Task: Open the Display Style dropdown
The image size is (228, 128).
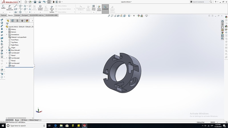Action: (x=129, y=16)
